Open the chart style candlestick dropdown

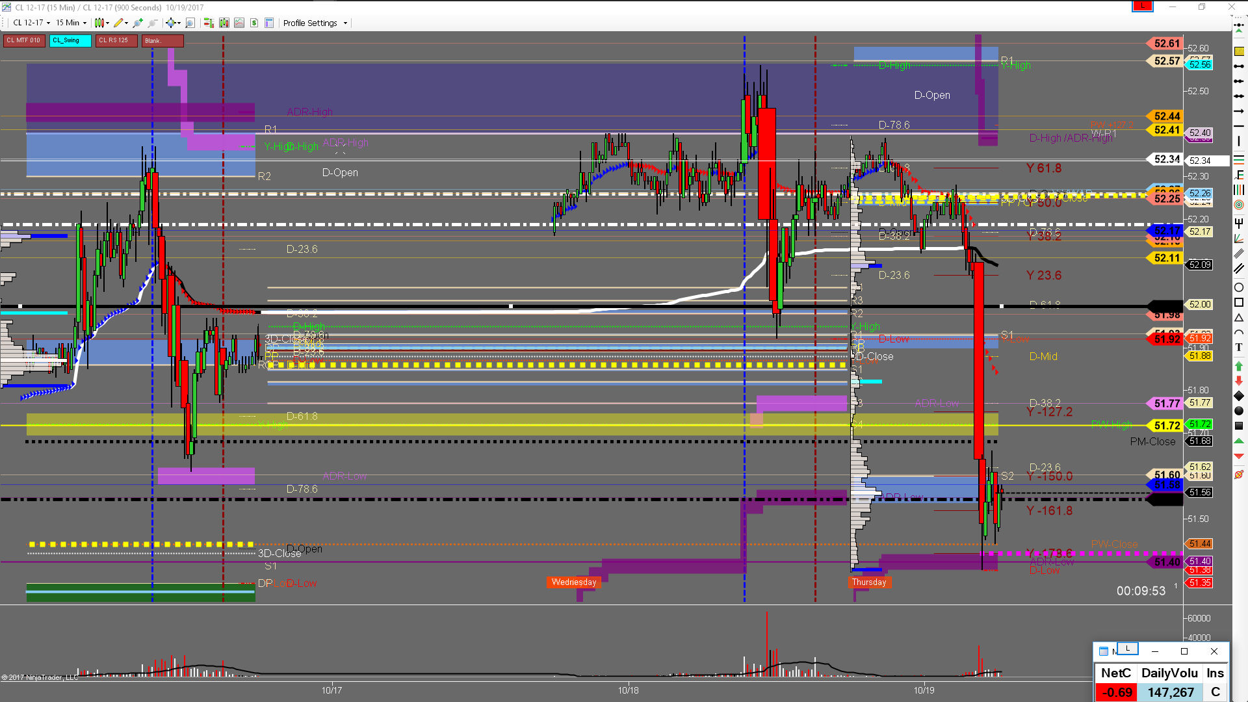(x=102, y=23)
